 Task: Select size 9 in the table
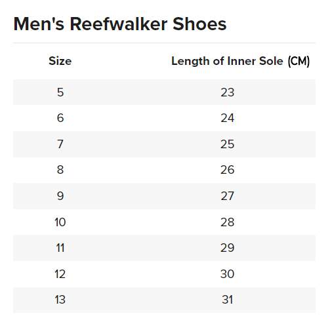coord(60,196)
